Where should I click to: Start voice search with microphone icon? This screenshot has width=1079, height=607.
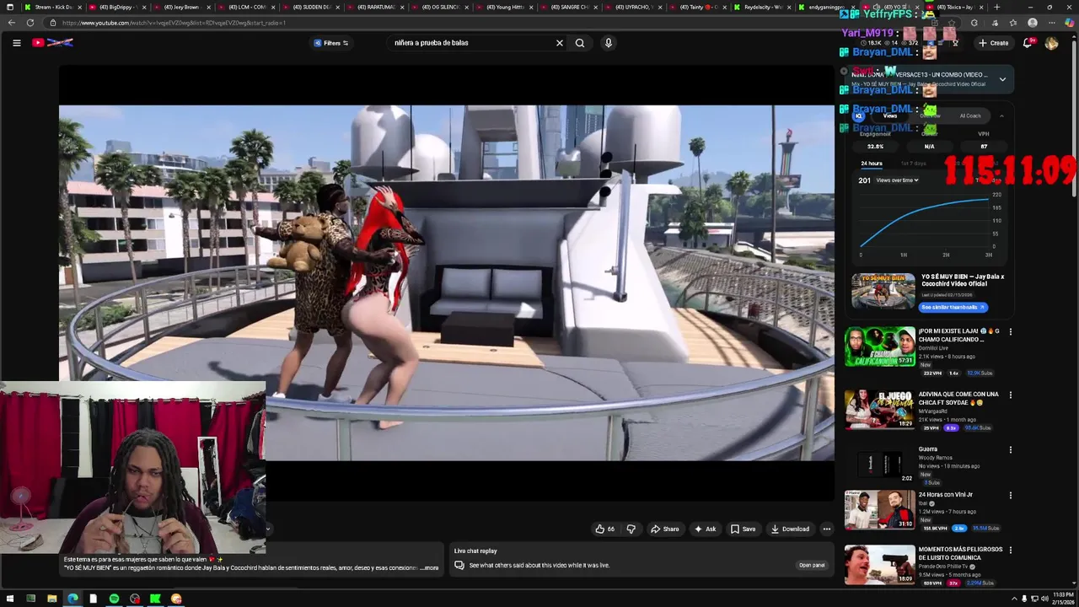[608, 43]
